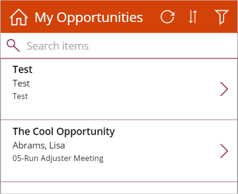Click the second Test subtitle line
238x194 pixels.
pos(21,84)
